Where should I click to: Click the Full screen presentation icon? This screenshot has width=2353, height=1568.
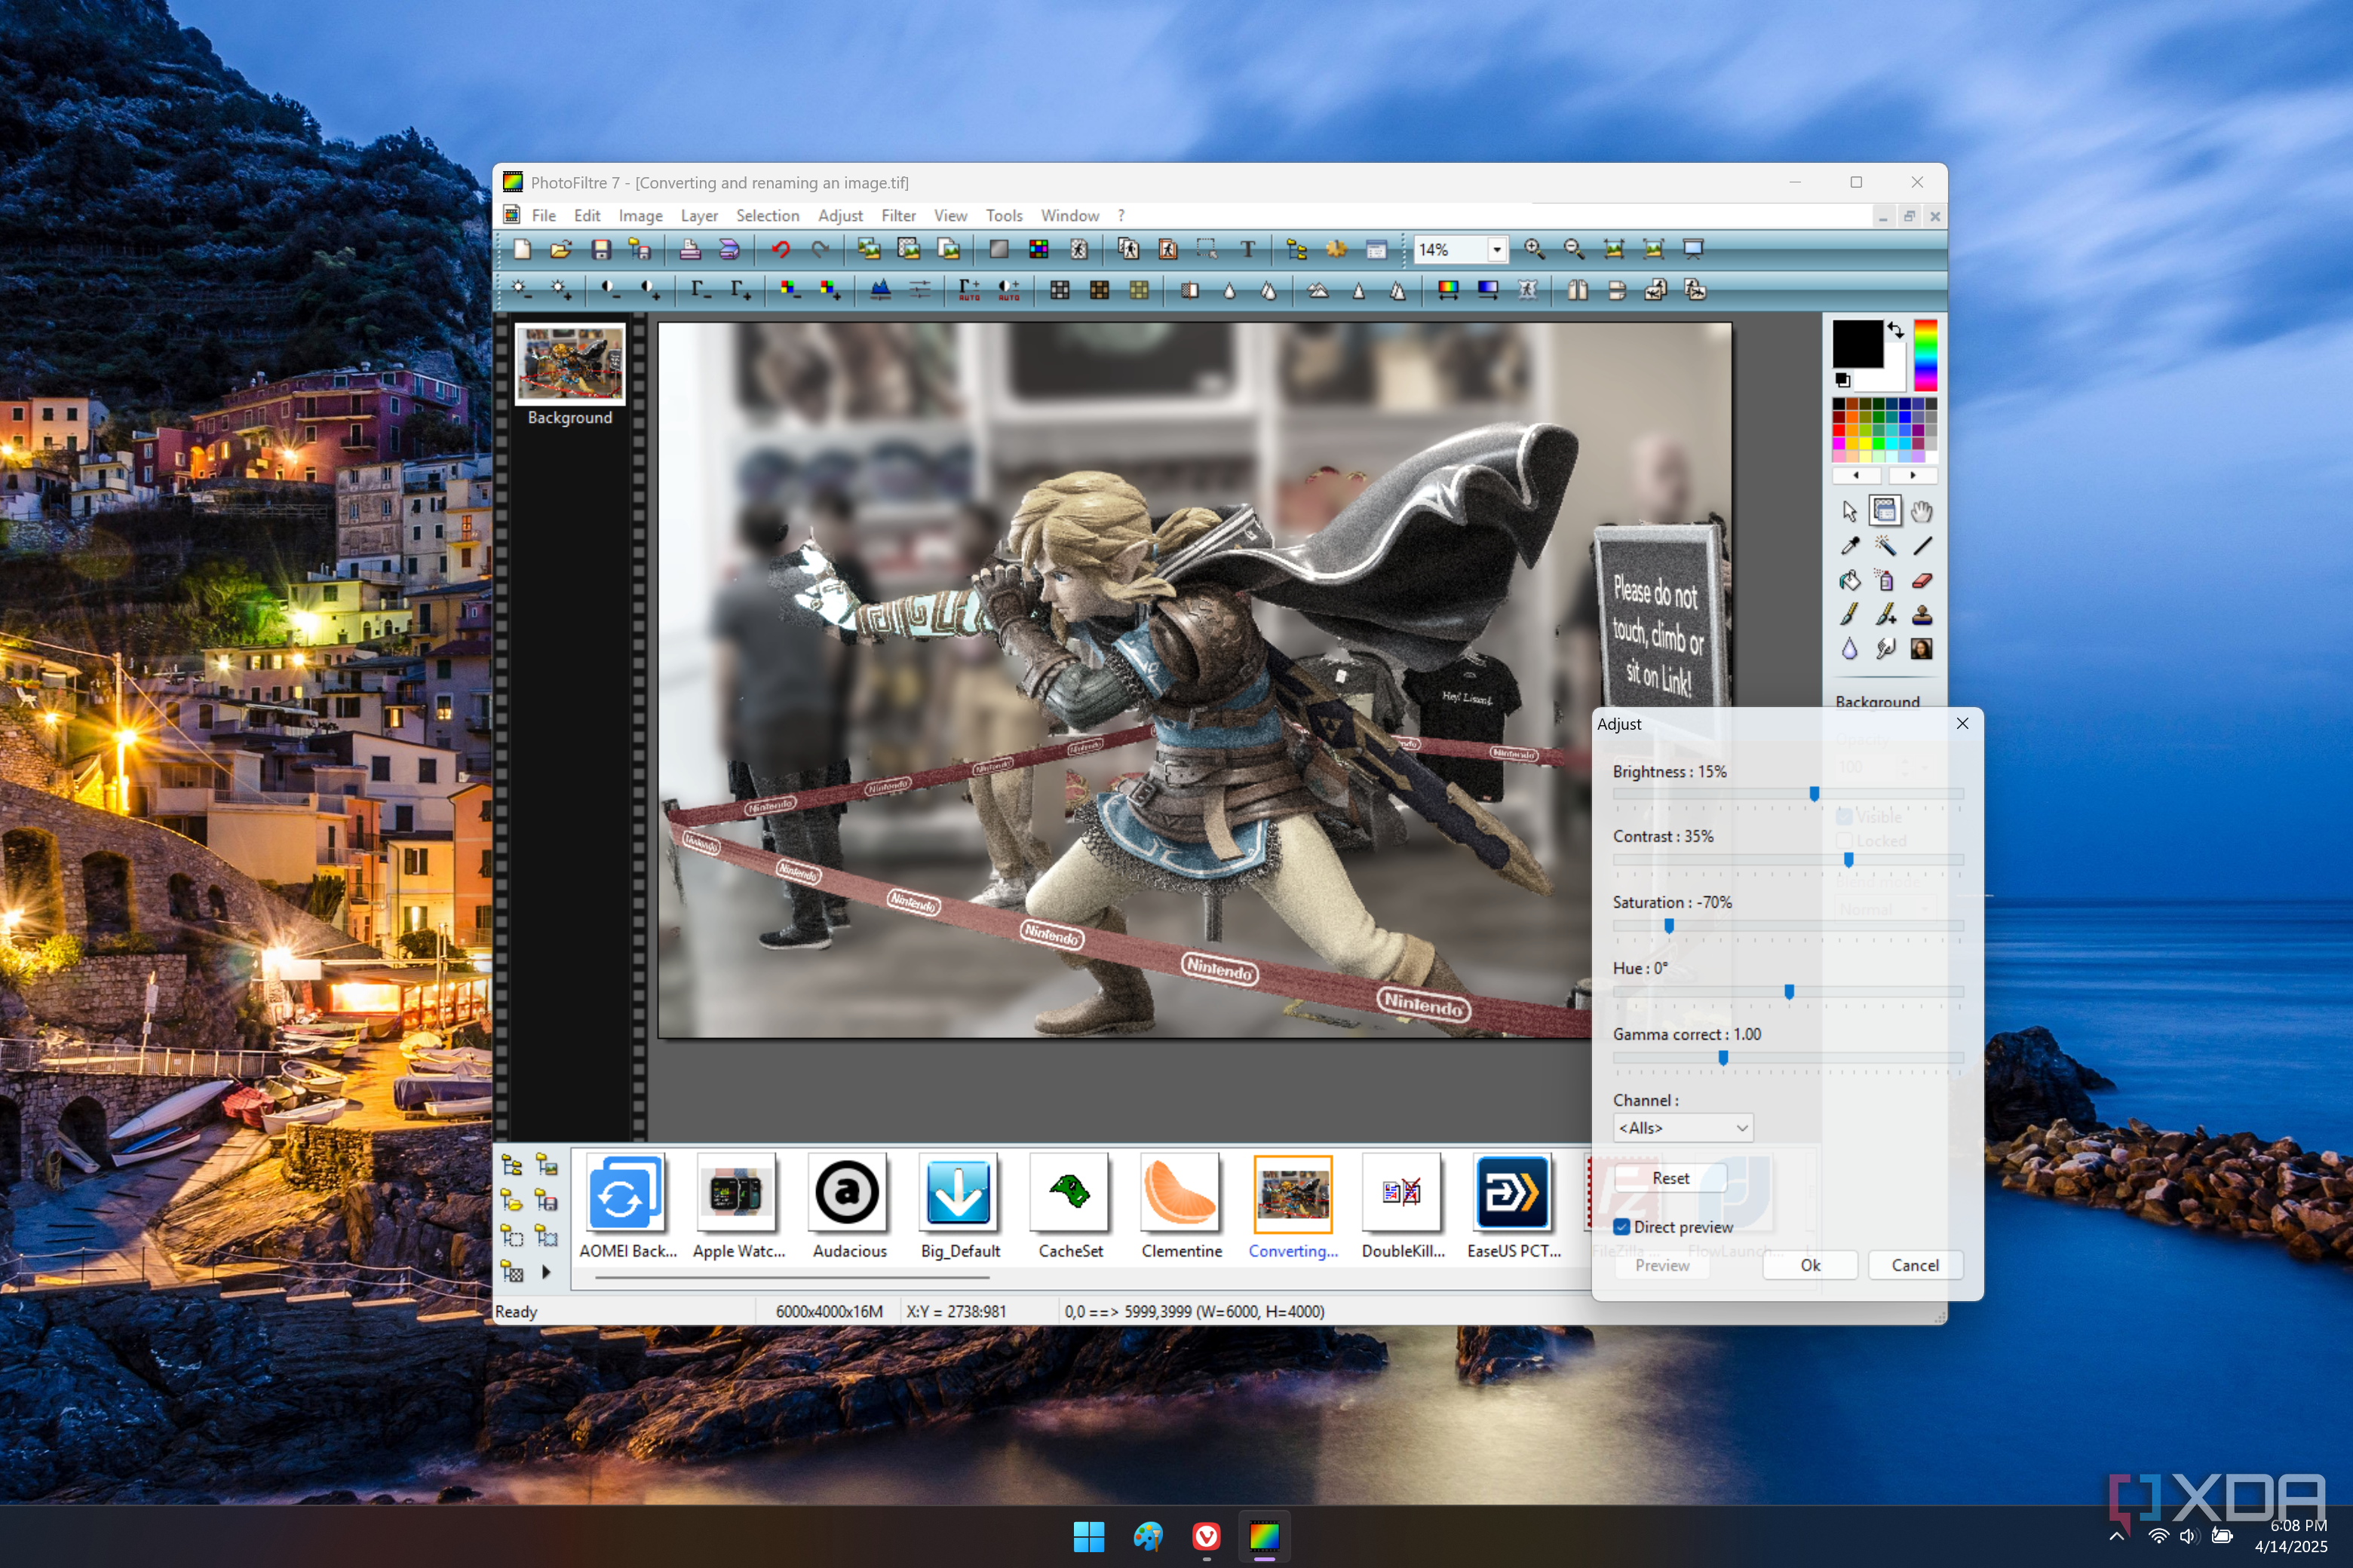pos(1692,249)
